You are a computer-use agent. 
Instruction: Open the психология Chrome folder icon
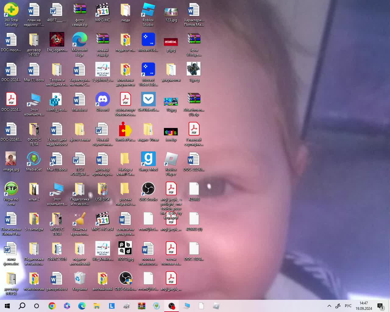click(34, 281)
